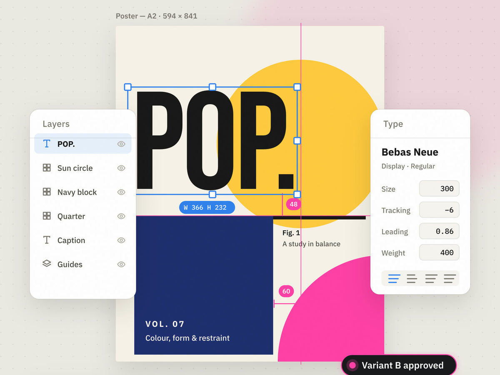Click the text layer icon beside POP.
Screen dimensions: 500x375
point(47,144)
